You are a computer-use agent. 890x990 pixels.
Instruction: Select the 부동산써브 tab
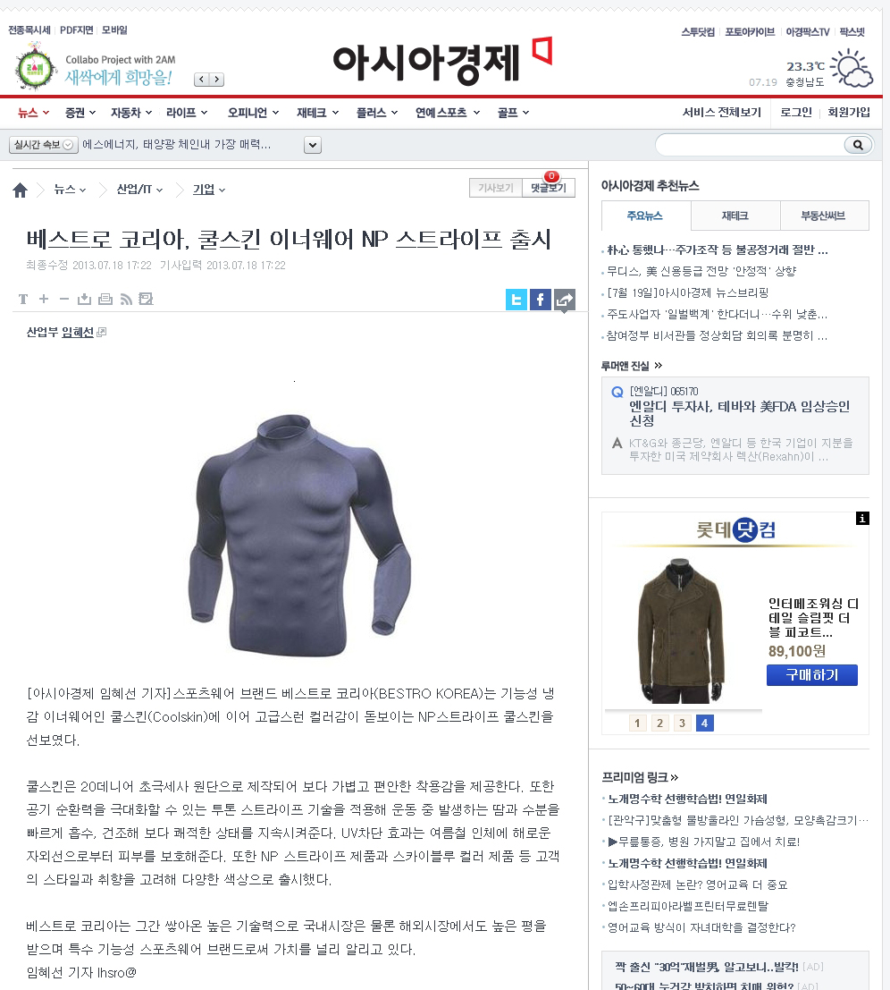824,216
